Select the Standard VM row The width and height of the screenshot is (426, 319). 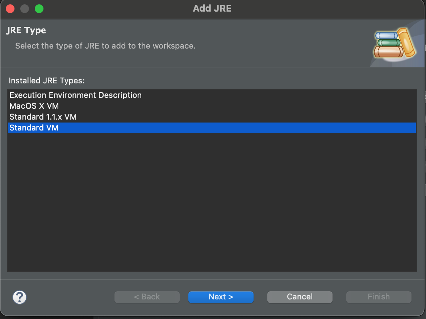212,128
